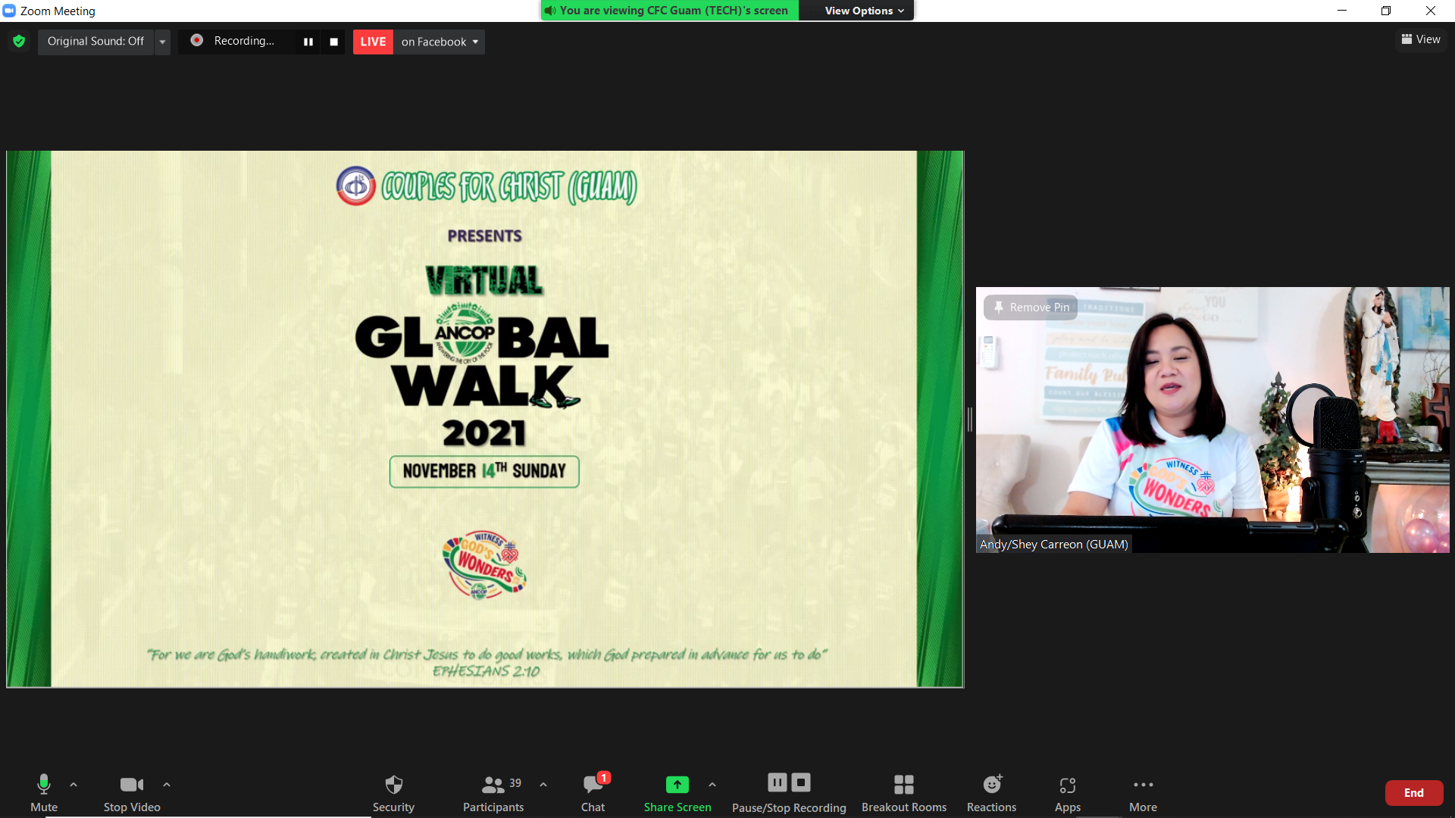Open Zoom Apps
The image size is (1455, 818).
(1068, 792)
